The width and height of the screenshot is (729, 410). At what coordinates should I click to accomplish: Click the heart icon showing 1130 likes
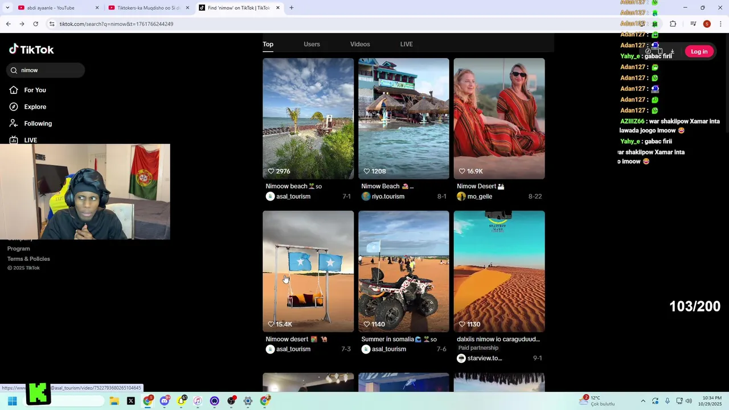pyautogui.click(x=462, y=324)
